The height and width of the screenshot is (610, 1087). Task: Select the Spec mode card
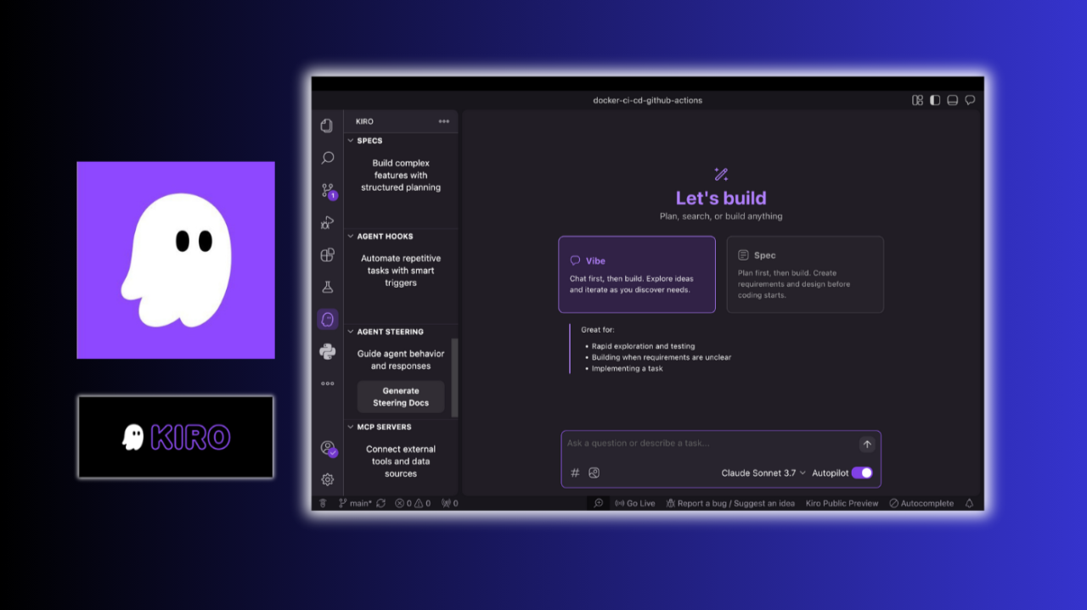pos(805,275)
